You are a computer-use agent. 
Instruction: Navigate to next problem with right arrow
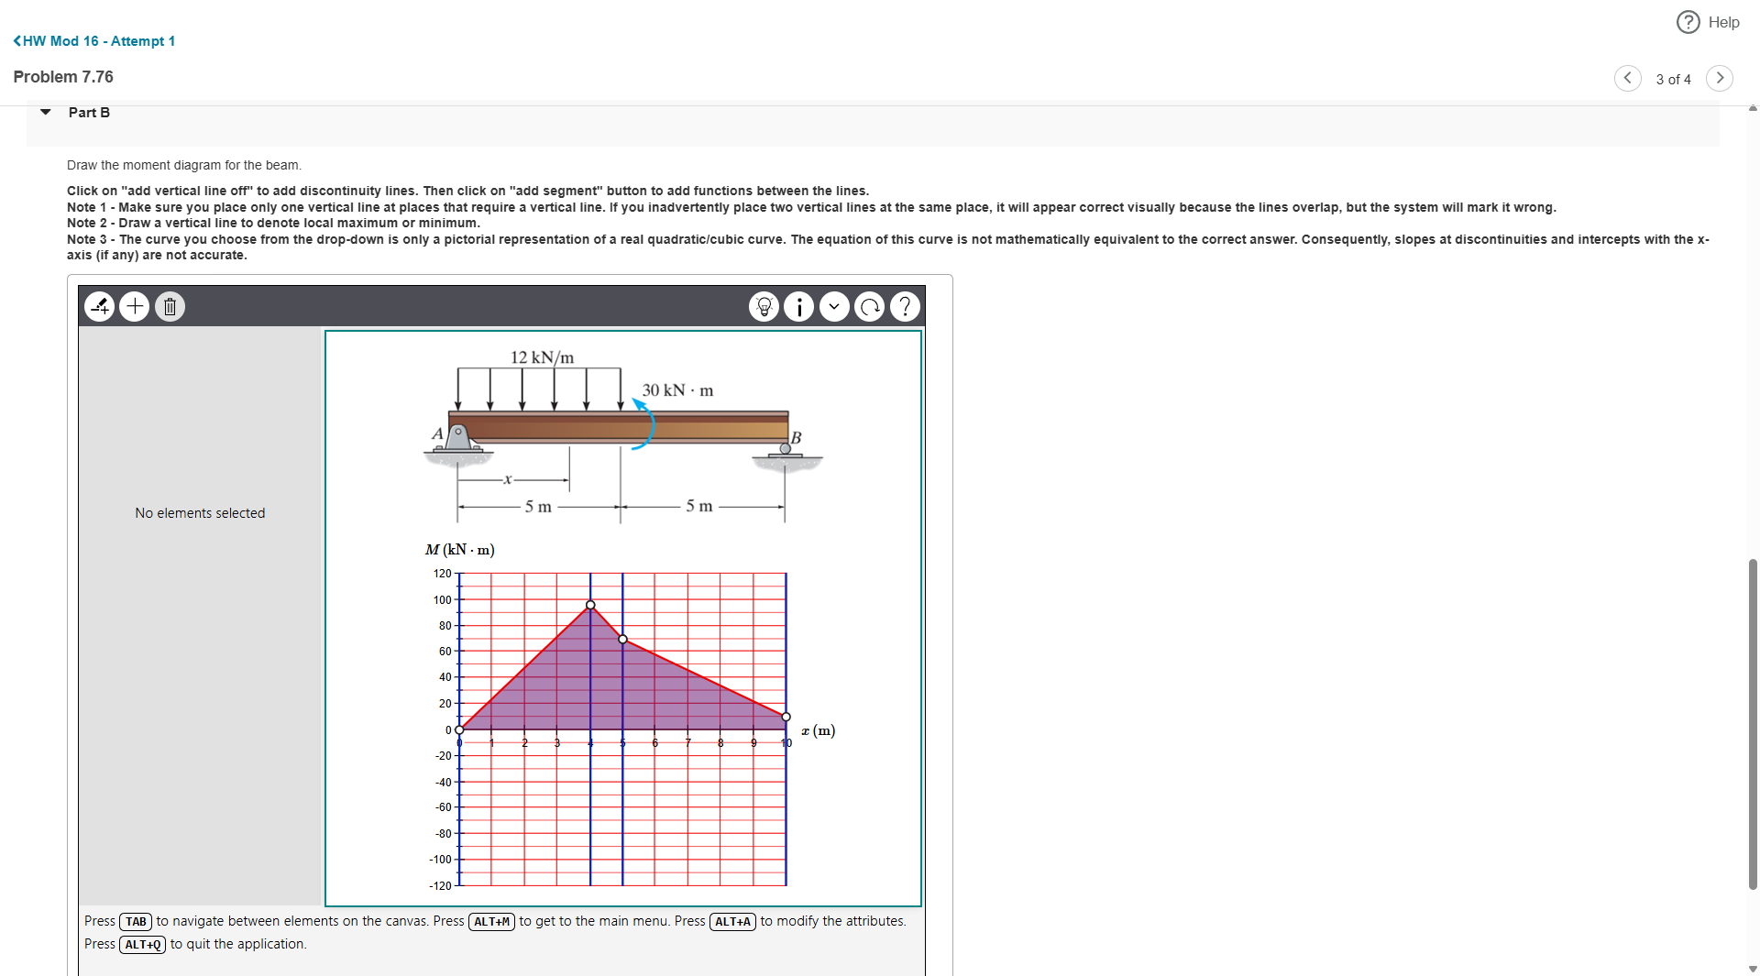(1719, 79)
